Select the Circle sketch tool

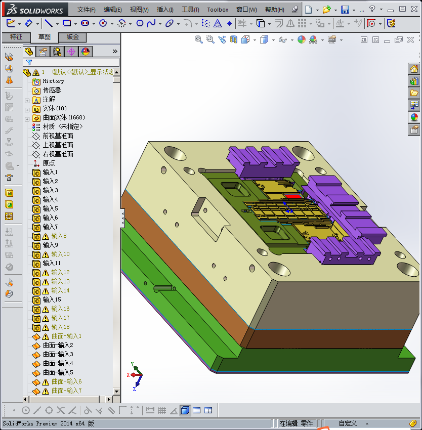pos(103,23)
